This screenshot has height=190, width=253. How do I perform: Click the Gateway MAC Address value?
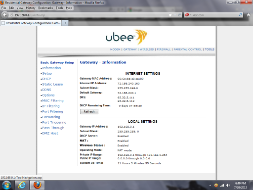[130, 79]
